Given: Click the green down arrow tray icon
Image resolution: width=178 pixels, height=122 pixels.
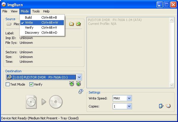Looking at the screenshot, I should coord(78,84).
